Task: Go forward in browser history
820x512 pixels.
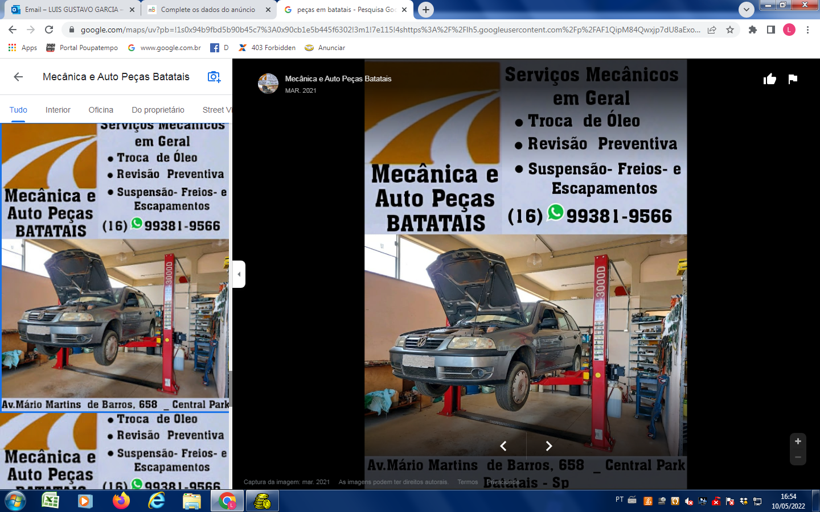Action: [31, 30]
